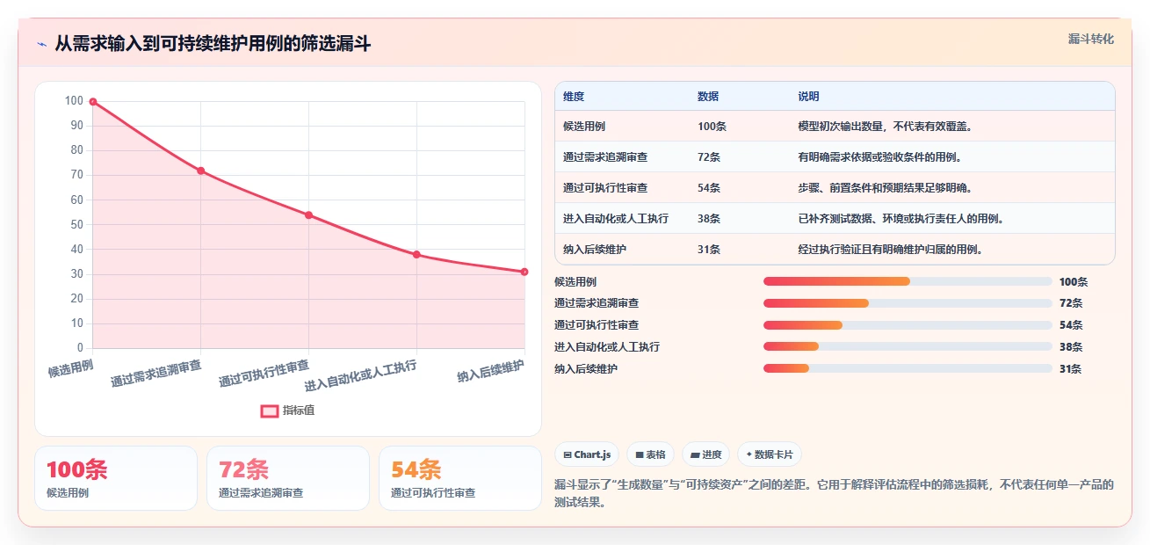This screenshot has height=545, width=1150.
Task: Click the 进入自动化或人工执行 progress bar showing 38条
Action: coord(908,346)
